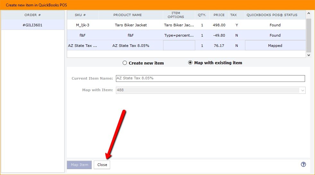Click the Mapped status cell
Viewport: 315px width, 175px height.
coord(275,46)
